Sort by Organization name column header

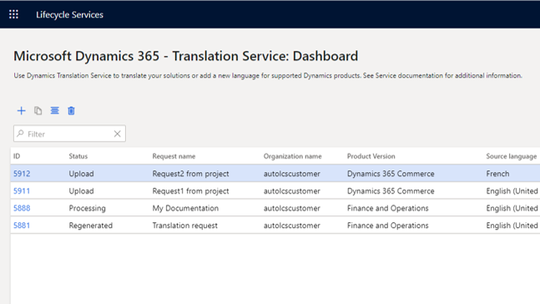pos(292,156)
